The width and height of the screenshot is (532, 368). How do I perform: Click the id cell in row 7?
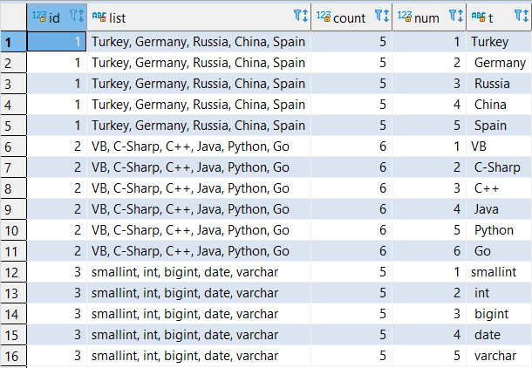coord(57,167)
